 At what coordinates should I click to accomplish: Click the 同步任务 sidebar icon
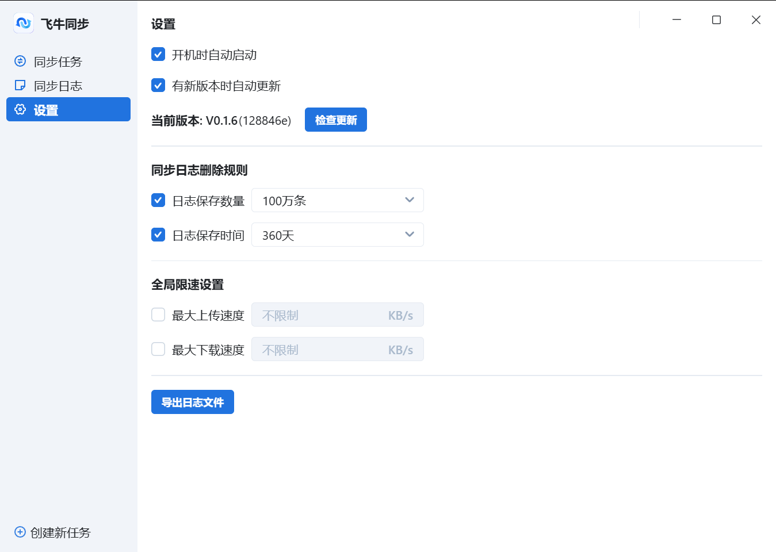(x=20, y=61)
